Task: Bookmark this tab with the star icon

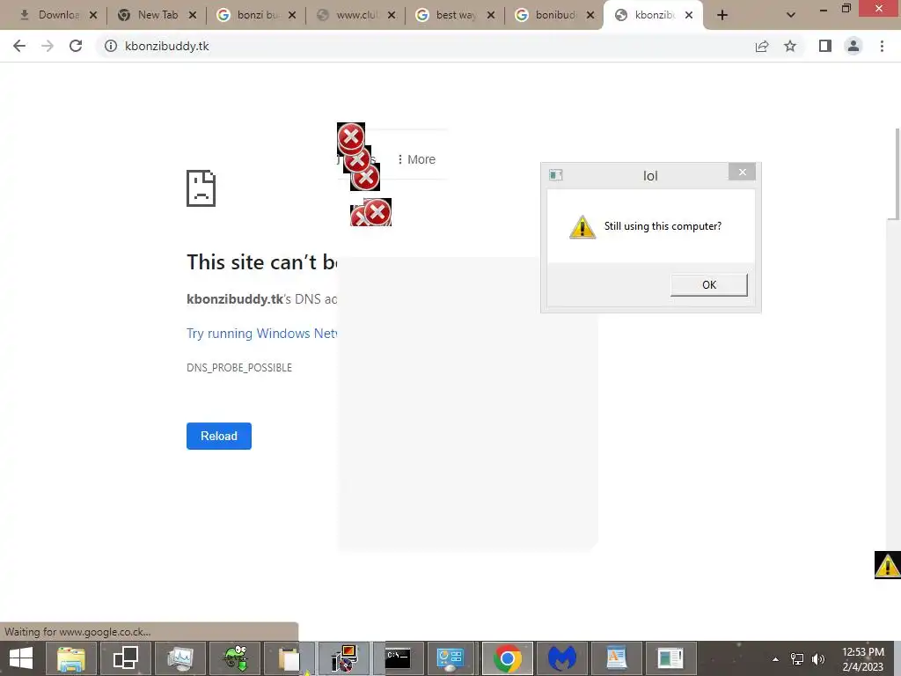Action: (790, 46)
